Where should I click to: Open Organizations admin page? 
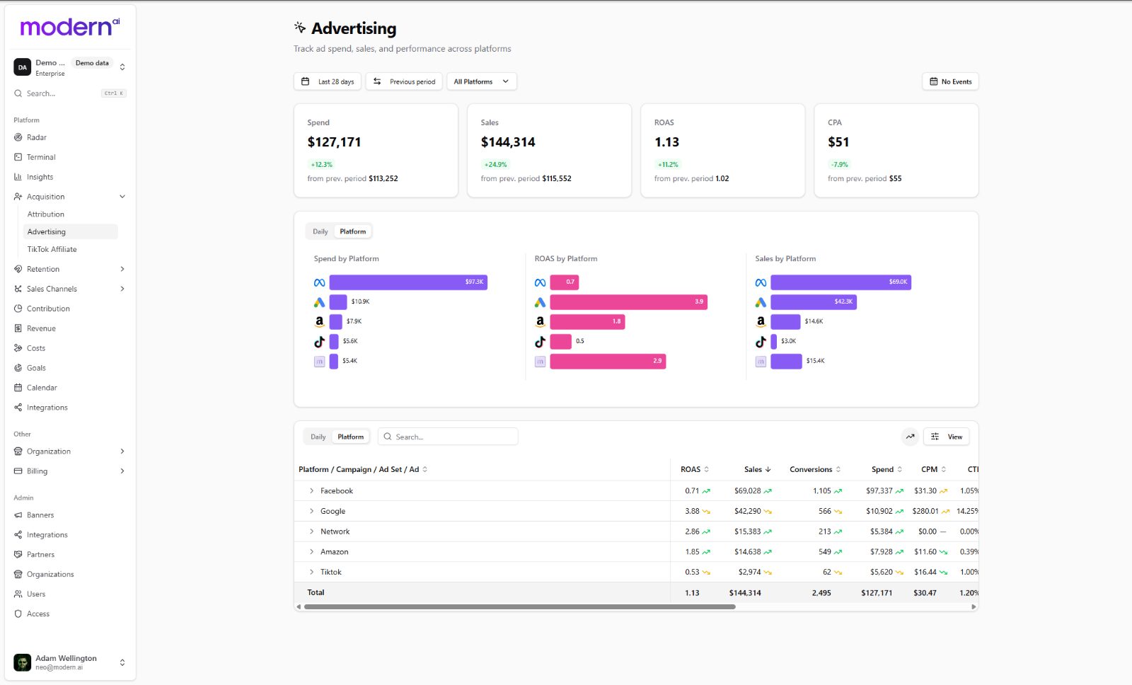50,575
